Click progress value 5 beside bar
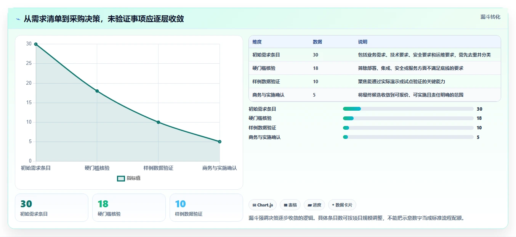This screenshot has width=516, height=237. click(x=478, y=137)
